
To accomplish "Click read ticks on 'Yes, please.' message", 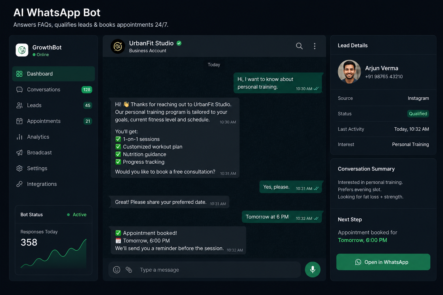I will (x=316, y=188).
